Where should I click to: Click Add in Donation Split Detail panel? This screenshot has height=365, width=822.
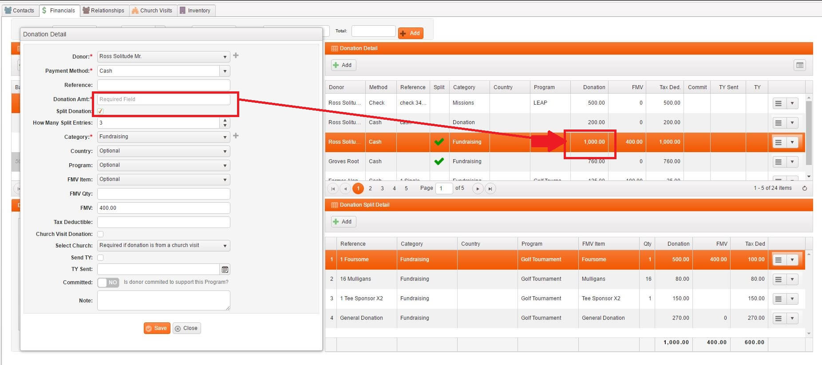pyautogui.click(x=343, y=222)
